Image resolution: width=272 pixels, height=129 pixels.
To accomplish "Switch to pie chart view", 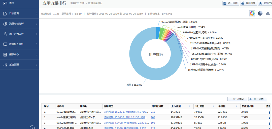I will [x=260, y=13].
